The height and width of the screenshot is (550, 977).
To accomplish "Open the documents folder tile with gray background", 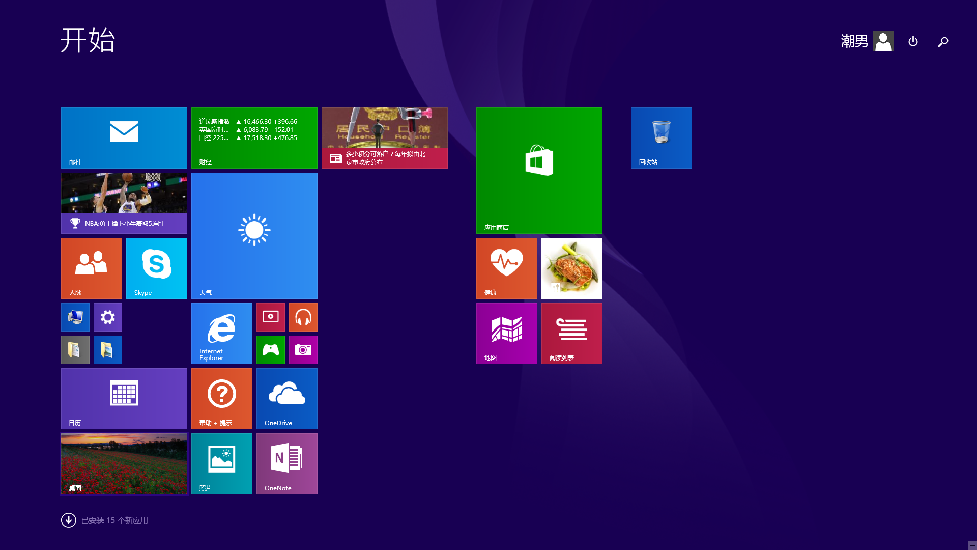I will [75, 350].
